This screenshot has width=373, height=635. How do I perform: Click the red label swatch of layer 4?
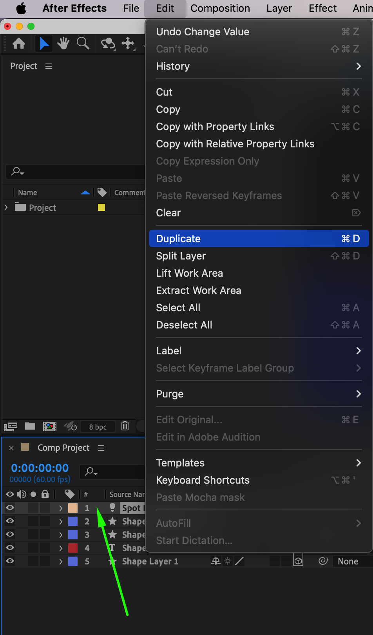[73, 548]
